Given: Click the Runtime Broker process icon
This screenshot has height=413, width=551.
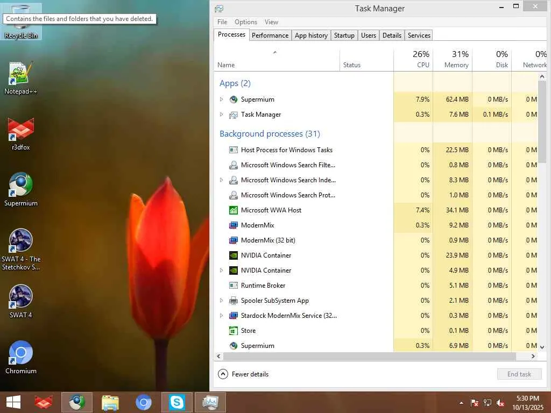Looking at the screenshot, I should pyautogui.click(x=234, y=286).
